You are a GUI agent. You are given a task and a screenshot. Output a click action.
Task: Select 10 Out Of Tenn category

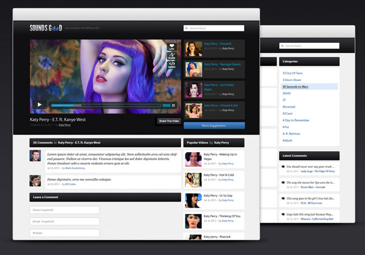click(x=293, y=73)
